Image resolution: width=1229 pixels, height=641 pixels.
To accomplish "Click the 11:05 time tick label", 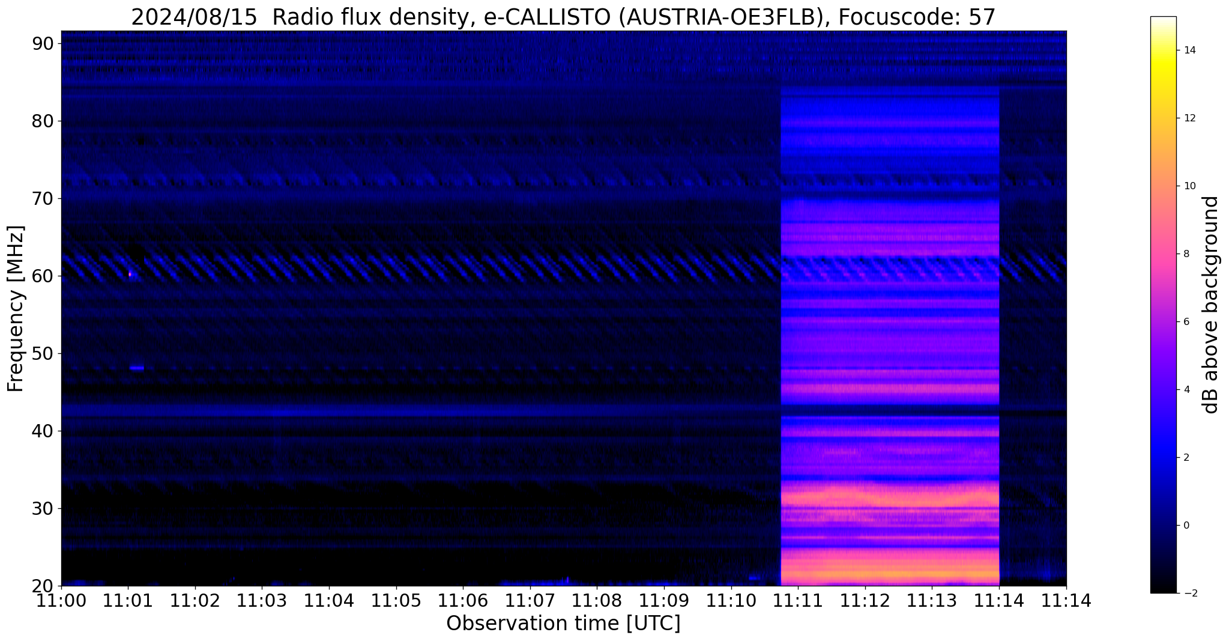I will click(396, 600).
